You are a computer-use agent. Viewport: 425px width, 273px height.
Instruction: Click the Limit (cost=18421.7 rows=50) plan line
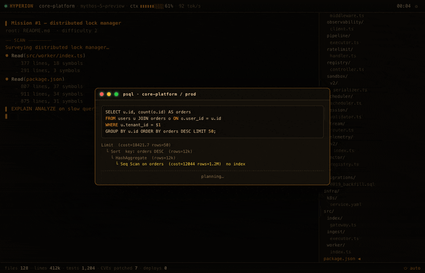pyautogui.click(x=136, y=145)
